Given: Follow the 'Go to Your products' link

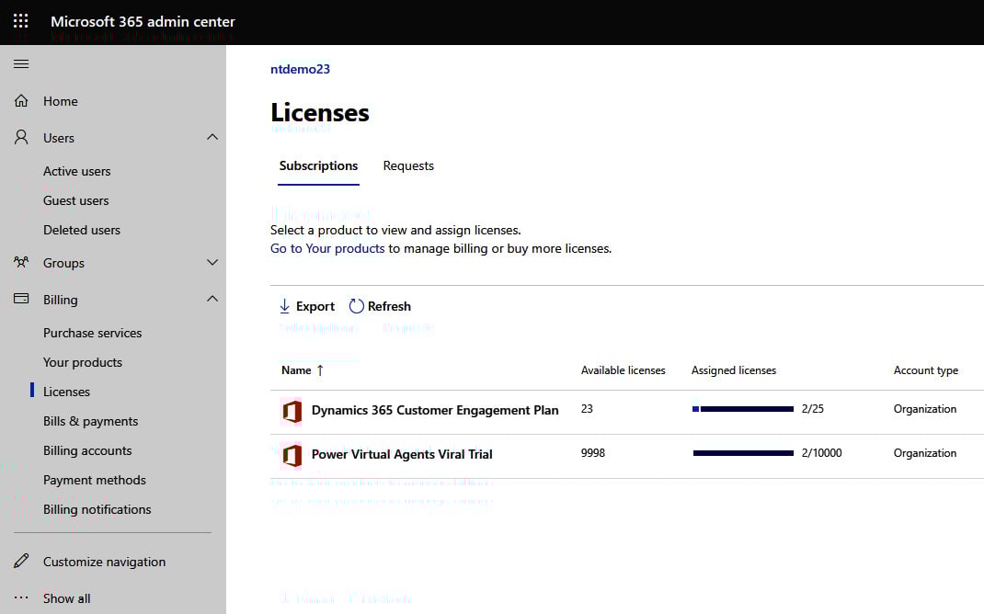Looking at the screenshot, I should (x=327, y=248).
